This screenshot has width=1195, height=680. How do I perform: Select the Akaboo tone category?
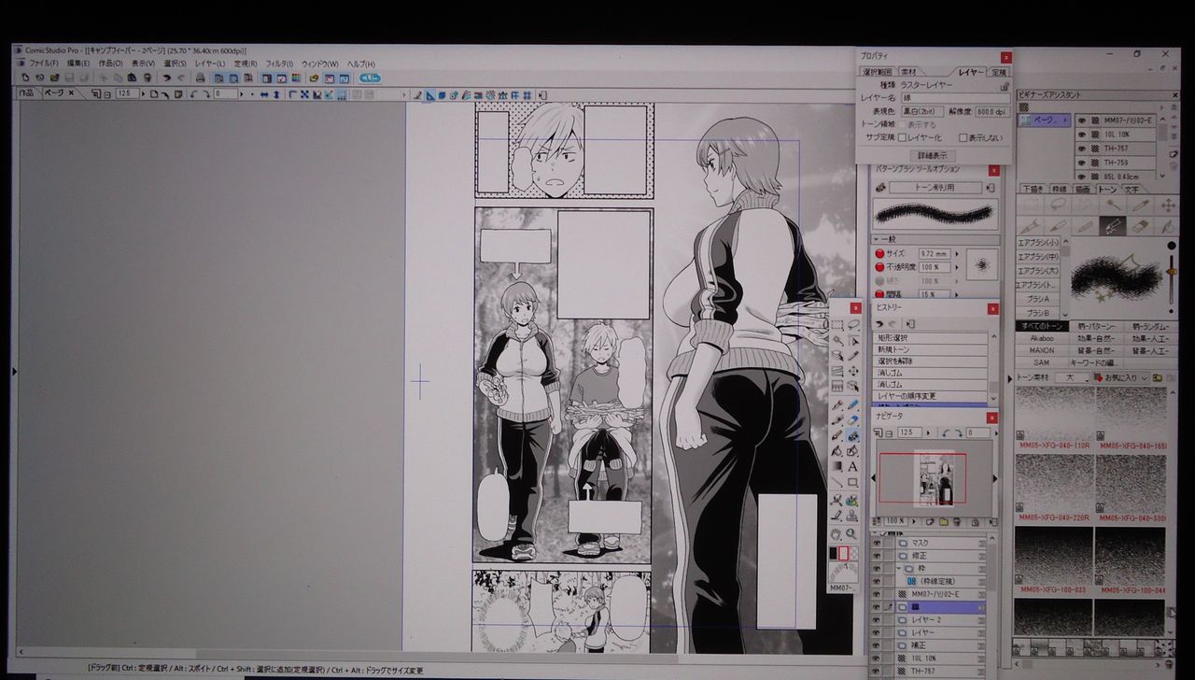pyautogui.click(x=1042, y=338)
